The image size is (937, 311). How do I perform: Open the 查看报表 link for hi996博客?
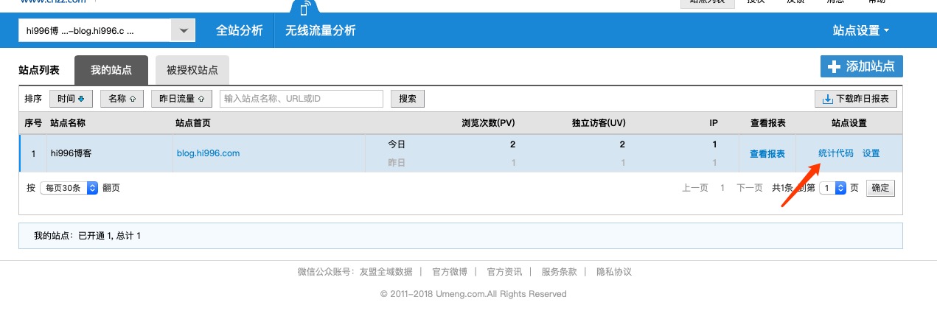tap(767, 154)
